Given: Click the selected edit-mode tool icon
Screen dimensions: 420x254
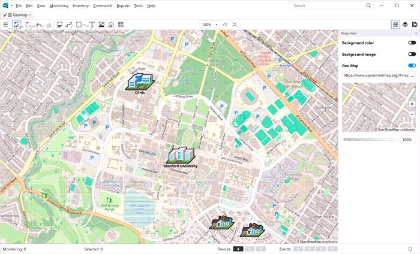Looking at the screenshot, I should (x=17, y=25).
